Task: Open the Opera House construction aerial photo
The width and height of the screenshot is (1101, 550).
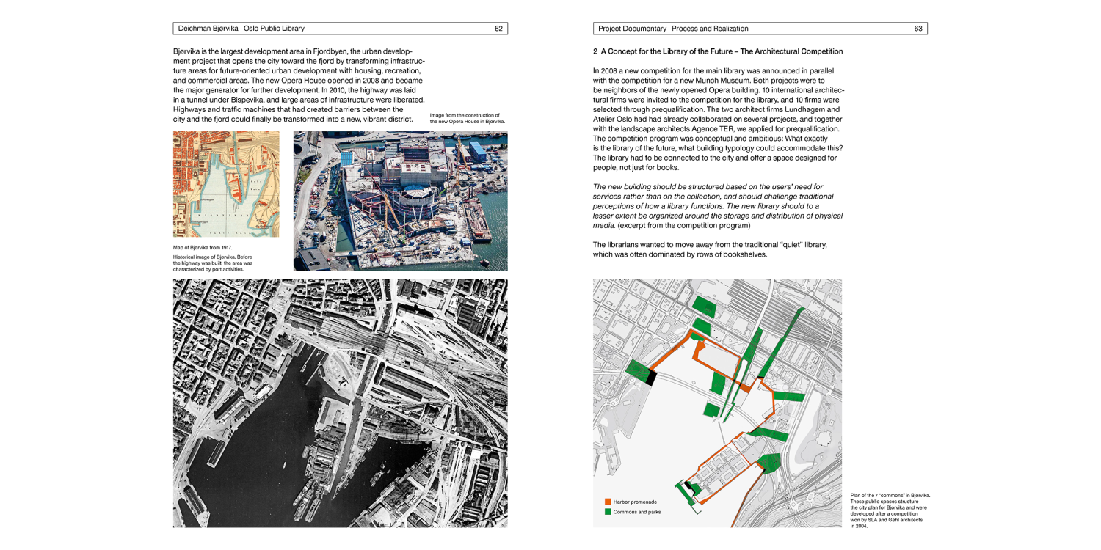Action: 400,201
